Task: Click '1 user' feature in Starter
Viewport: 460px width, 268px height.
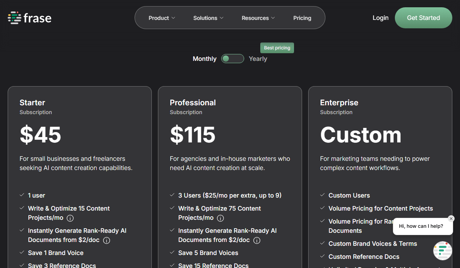Action: coord(36,195)
